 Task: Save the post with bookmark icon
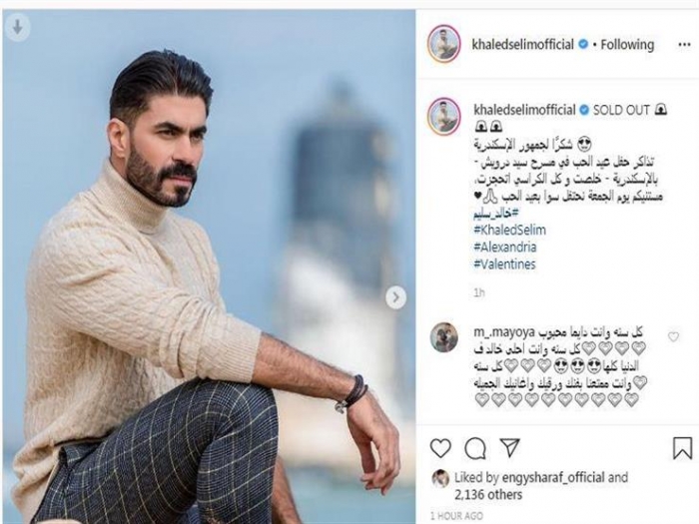[x=682, y=448]
